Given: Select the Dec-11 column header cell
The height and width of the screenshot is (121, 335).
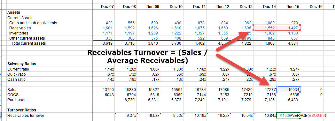Looking at the screenshot, I should [x=195, y=7].
